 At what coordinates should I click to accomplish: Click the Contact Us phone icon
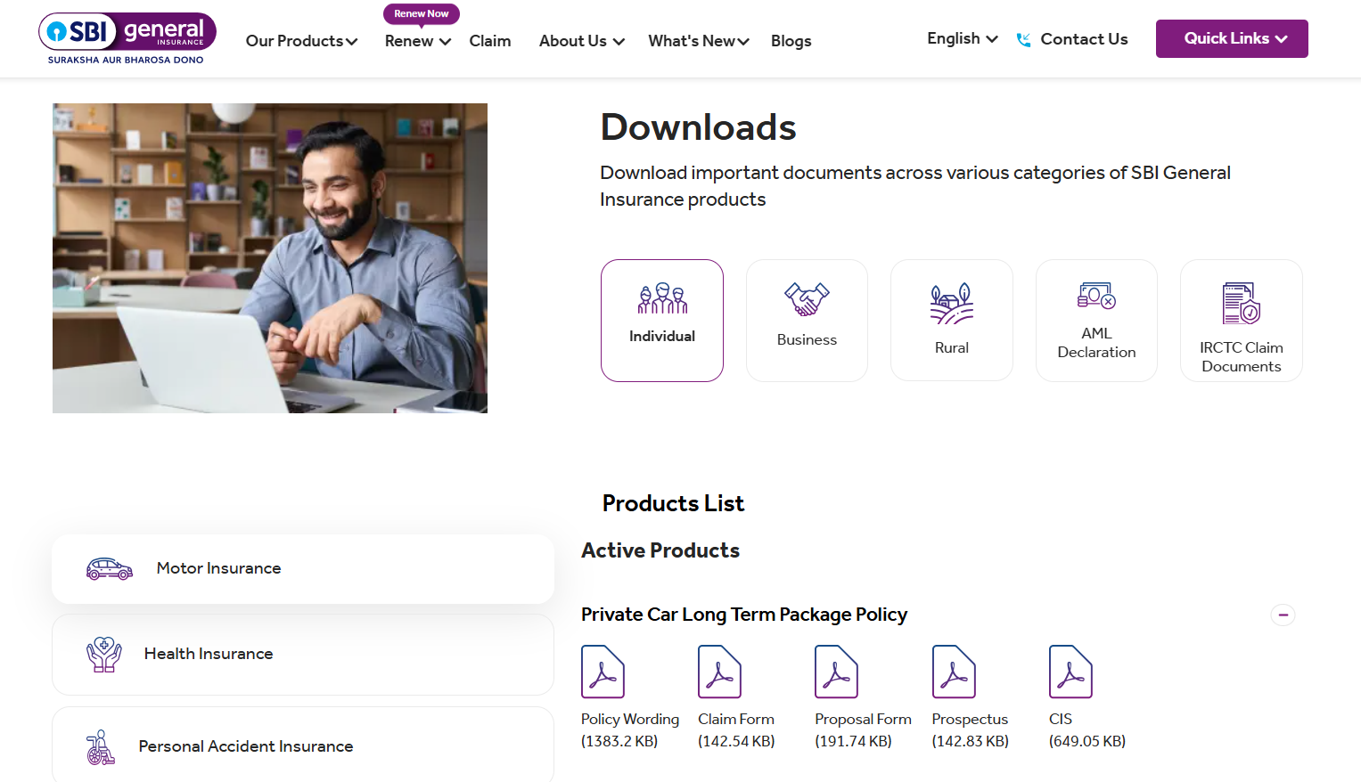[x=1023, y=39]
